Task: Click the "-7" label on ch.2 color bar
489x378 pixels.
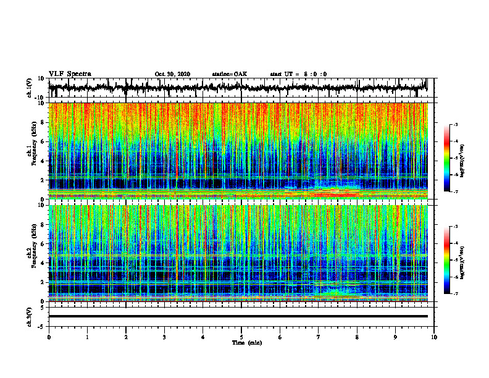Action: pyautogui.click(x=456, y=294)
